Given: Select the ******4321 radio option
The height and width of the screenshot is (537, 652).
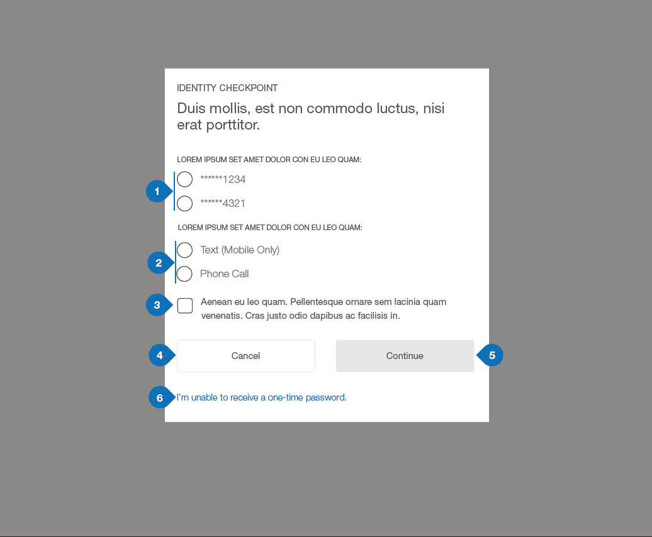Looking at the screenshot, I should [184, 204].
